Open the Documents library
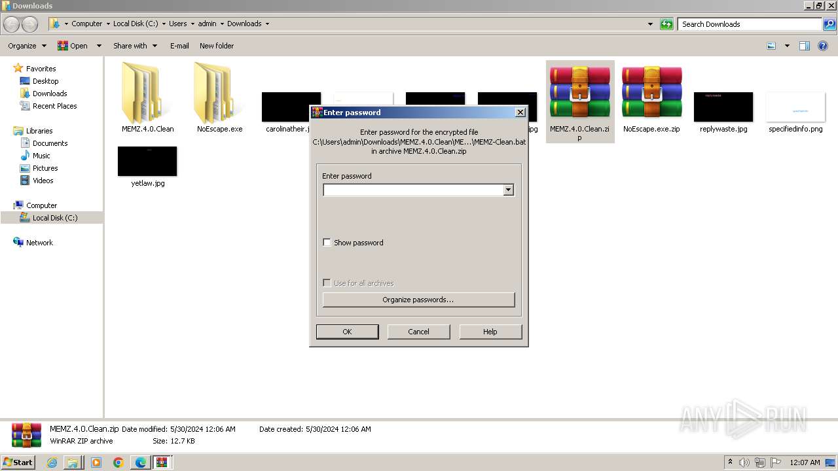This screenshot has height=471, width=838. 50,143
